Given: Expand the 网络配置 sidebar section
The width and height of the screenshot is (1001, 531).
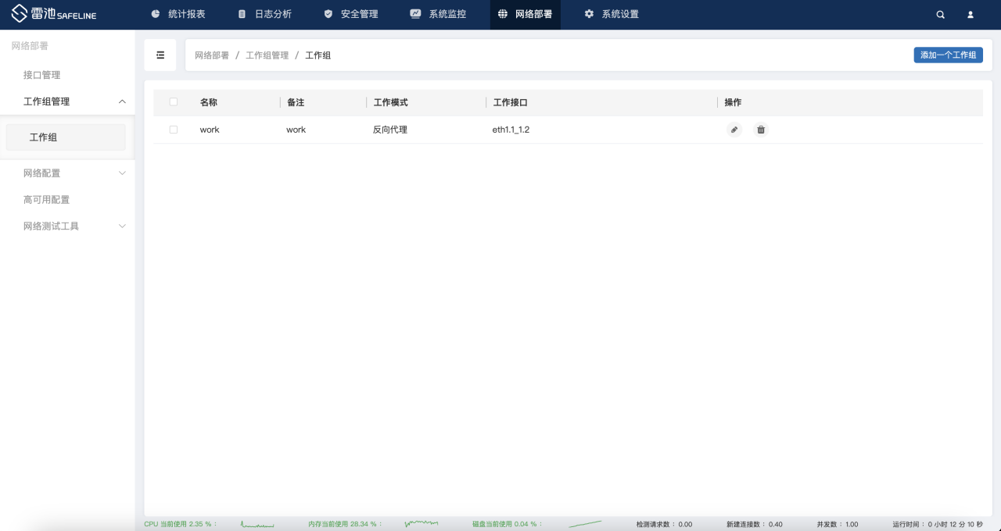Looking at the screenshot, I should click(x=122, y=173).
